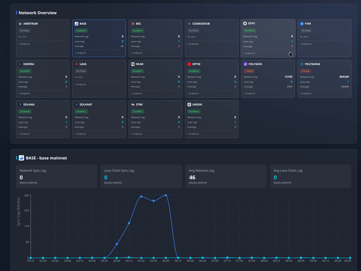Click the Lava Chain Sync Lag stat panel

coord(139,176)
